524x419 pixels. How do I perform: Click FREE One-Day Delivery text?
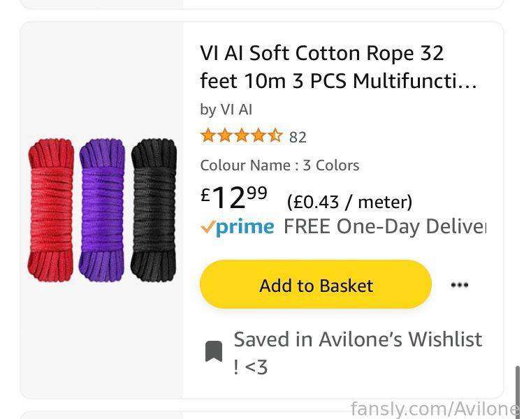[385, 226]
